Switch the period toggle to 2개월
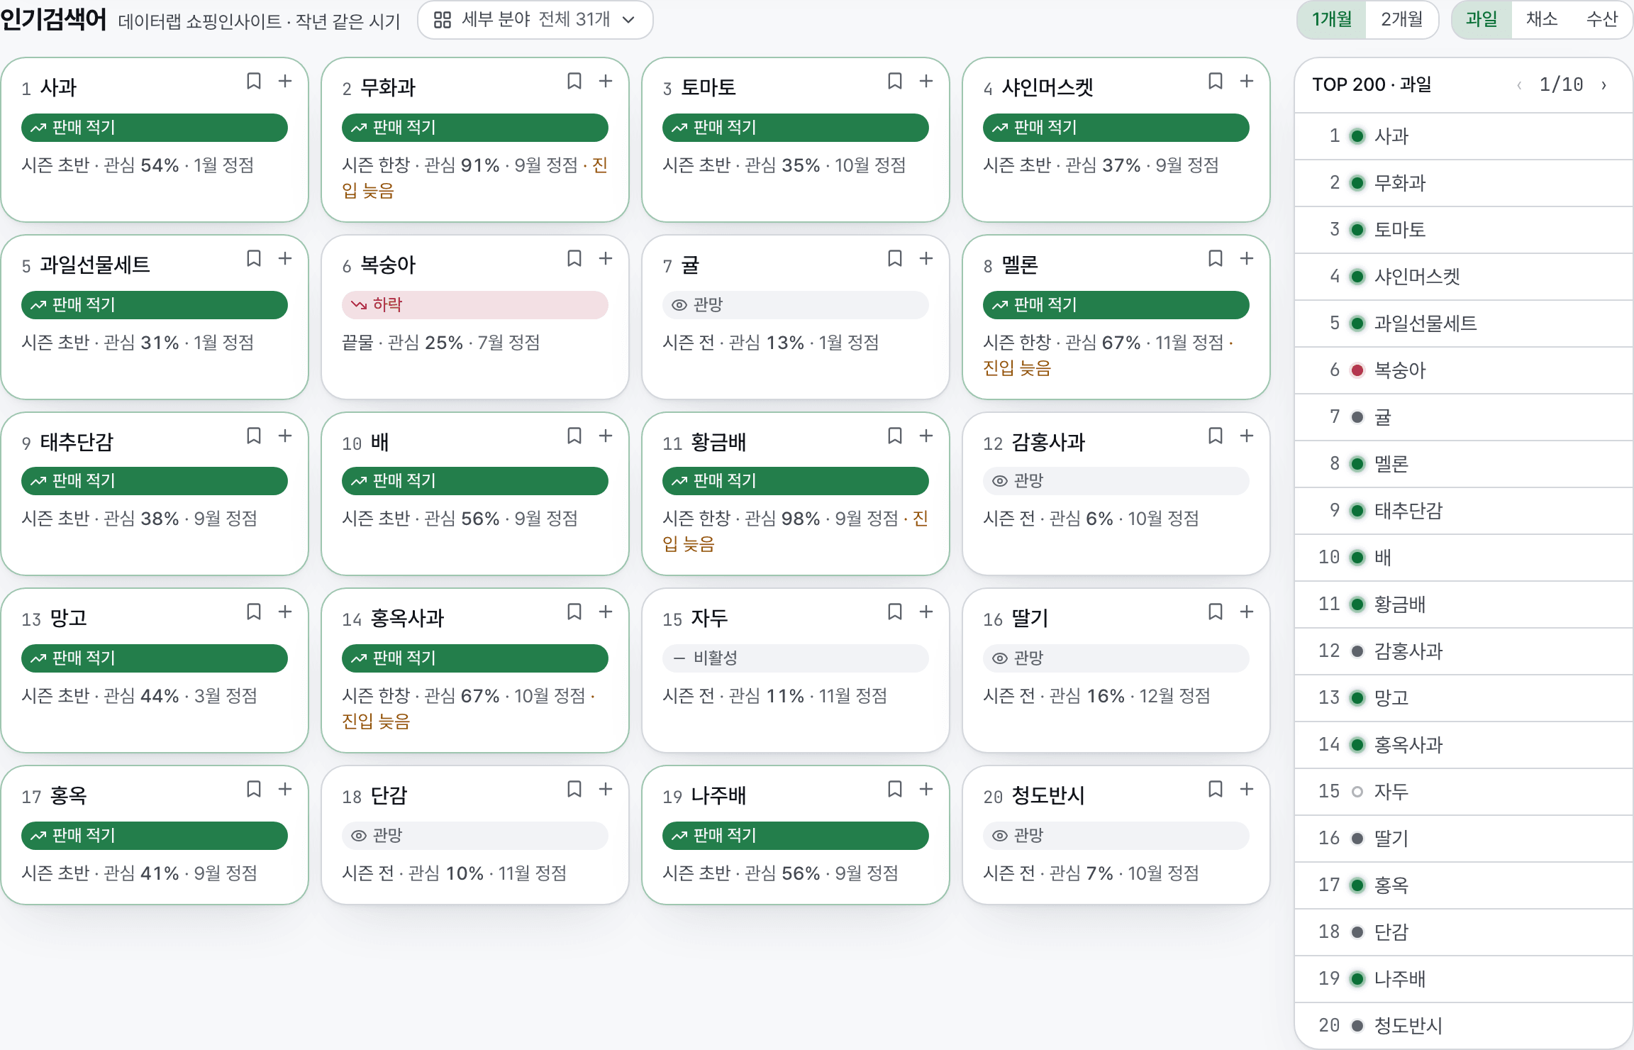 [1401, 19]
